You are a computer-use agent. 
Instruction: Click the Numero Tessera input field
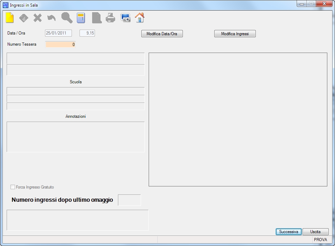point(60,44)
